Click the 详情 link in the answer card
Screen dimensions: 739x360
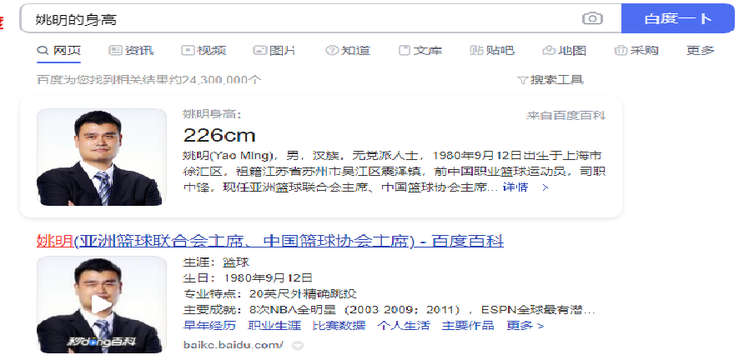[515, 187]
